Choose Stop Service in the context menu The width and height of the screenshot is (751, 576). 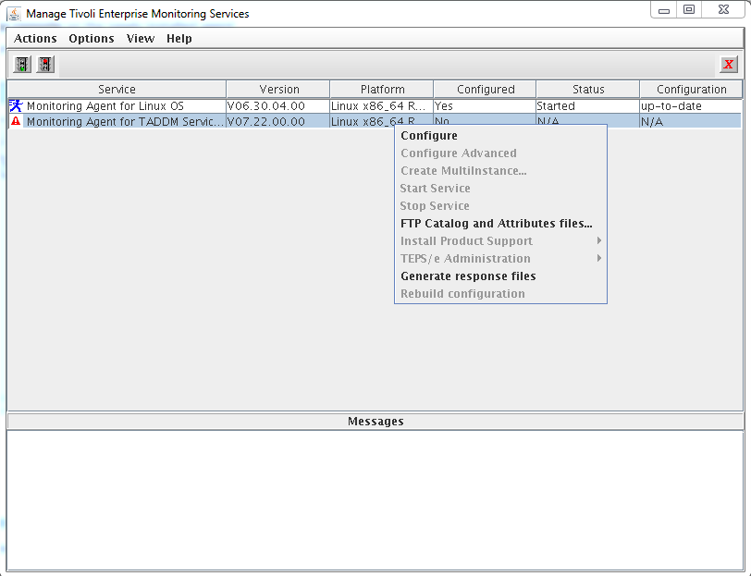(x=500, y=206)
